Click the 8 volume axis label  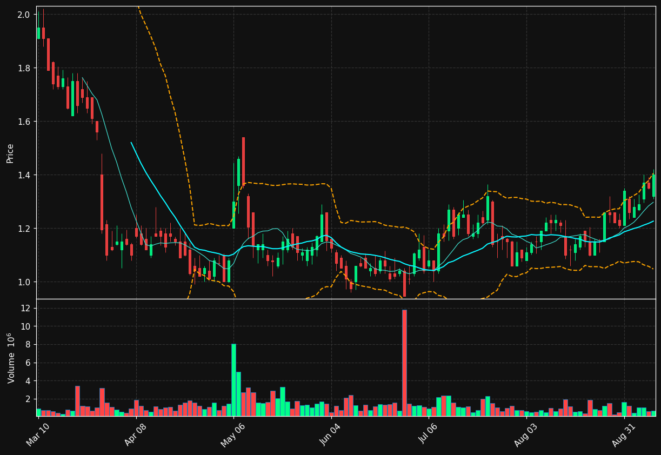click(x=28, y=345)
